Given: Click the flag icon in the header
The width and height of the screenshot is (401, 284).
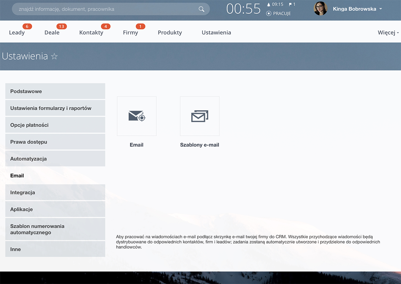Looking at the screenshot, I should click(x=290, y=5).
